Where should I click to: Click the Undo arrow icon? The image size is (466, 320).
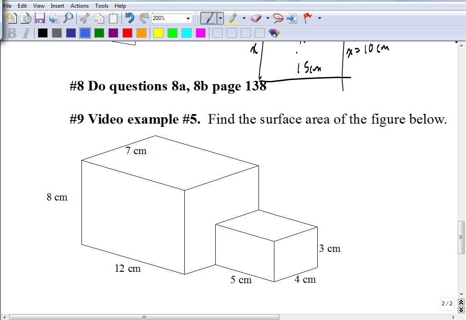pos(130,18)
